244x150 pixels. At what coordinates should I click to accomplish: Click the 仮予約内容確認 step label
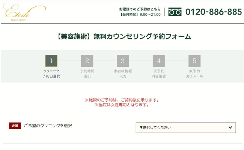[158, 73]
